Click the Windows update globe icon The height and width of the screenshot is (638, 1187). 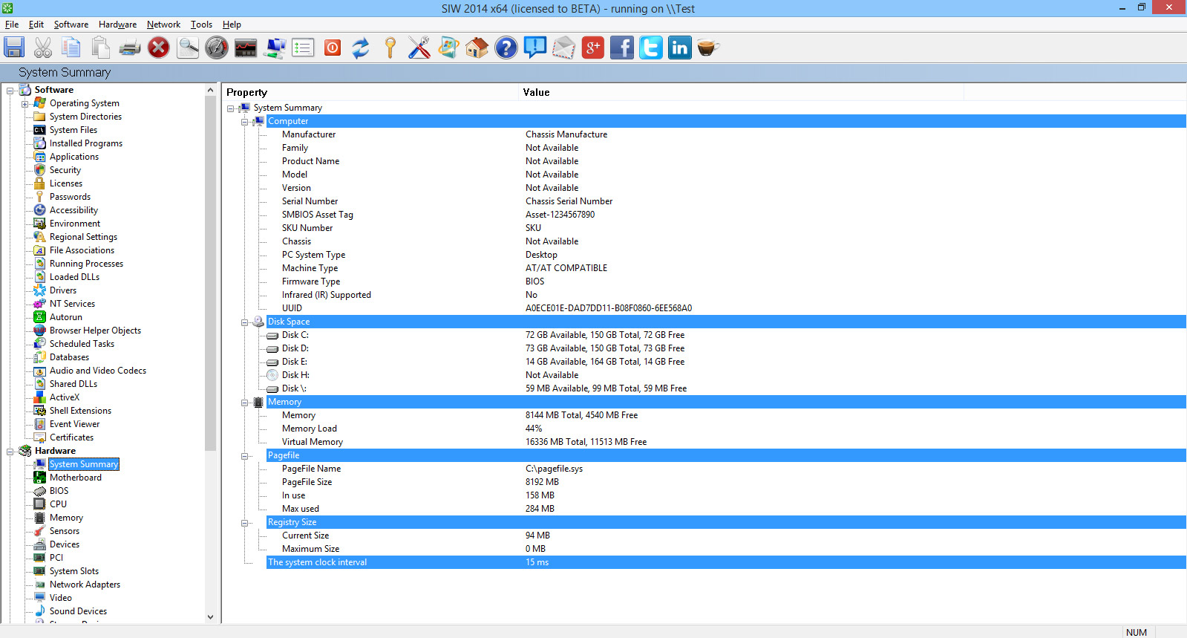(448, 48)
